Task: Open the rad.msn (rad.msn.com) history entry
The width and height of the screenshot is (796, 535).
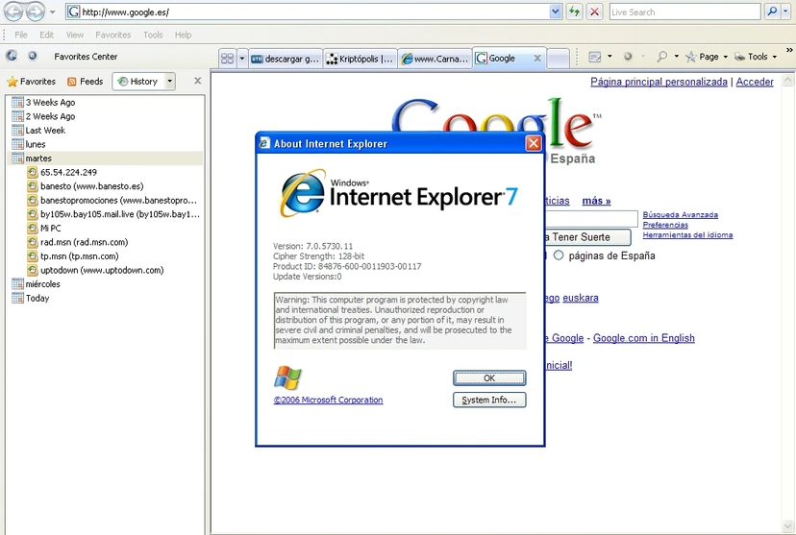Action: [x=78, y=242]
